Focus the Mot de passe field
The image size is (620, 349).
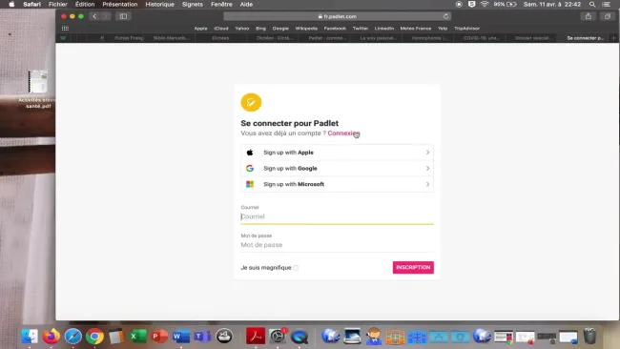point(337,245)
